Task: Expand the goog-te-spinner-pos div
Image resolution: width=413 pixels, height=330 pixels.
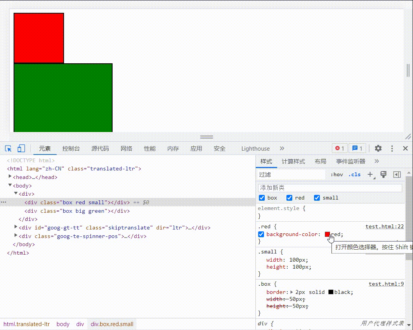Action: tap(16, 235)
